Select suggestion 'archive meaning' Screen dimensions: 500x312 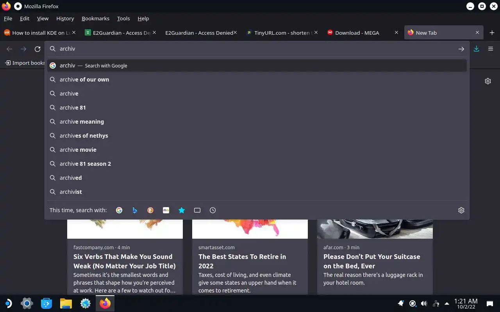257,122
